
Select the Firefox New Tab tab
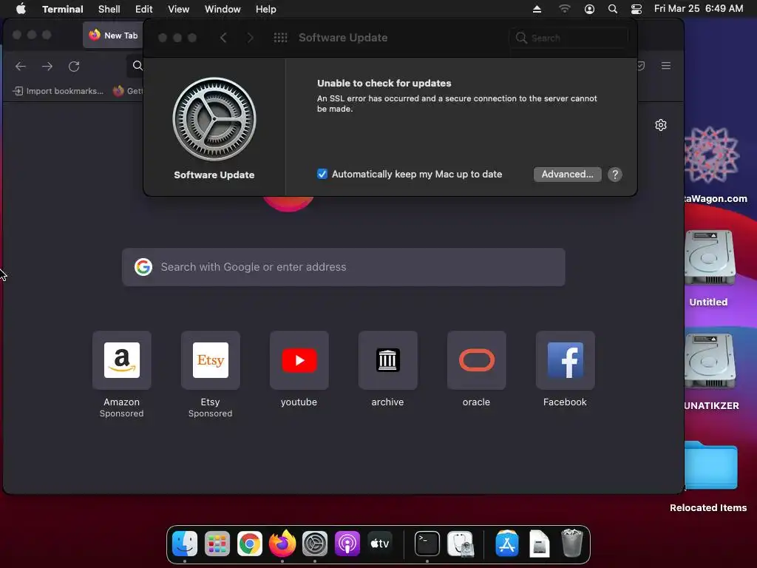coord(113,35)
